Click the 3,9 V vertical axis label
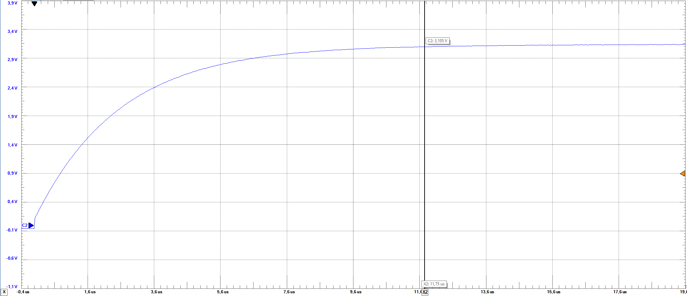The width and height of the screenshot is (687, 296). click(x=12, y=3)
